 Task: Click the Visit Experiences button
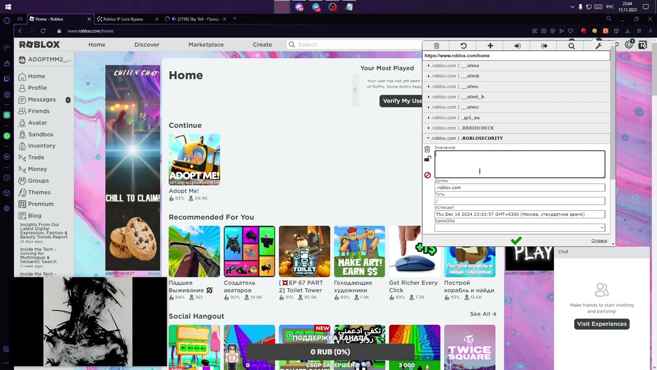point(602,324)
